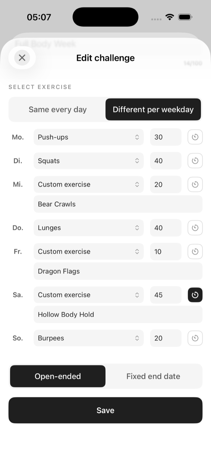
Task: Toggle timer icon on Sunday's Burpees row
Action: coord(195,338)
